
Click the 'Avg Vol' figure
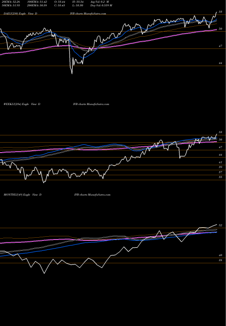pyautogui.click(x=99, y=2)
